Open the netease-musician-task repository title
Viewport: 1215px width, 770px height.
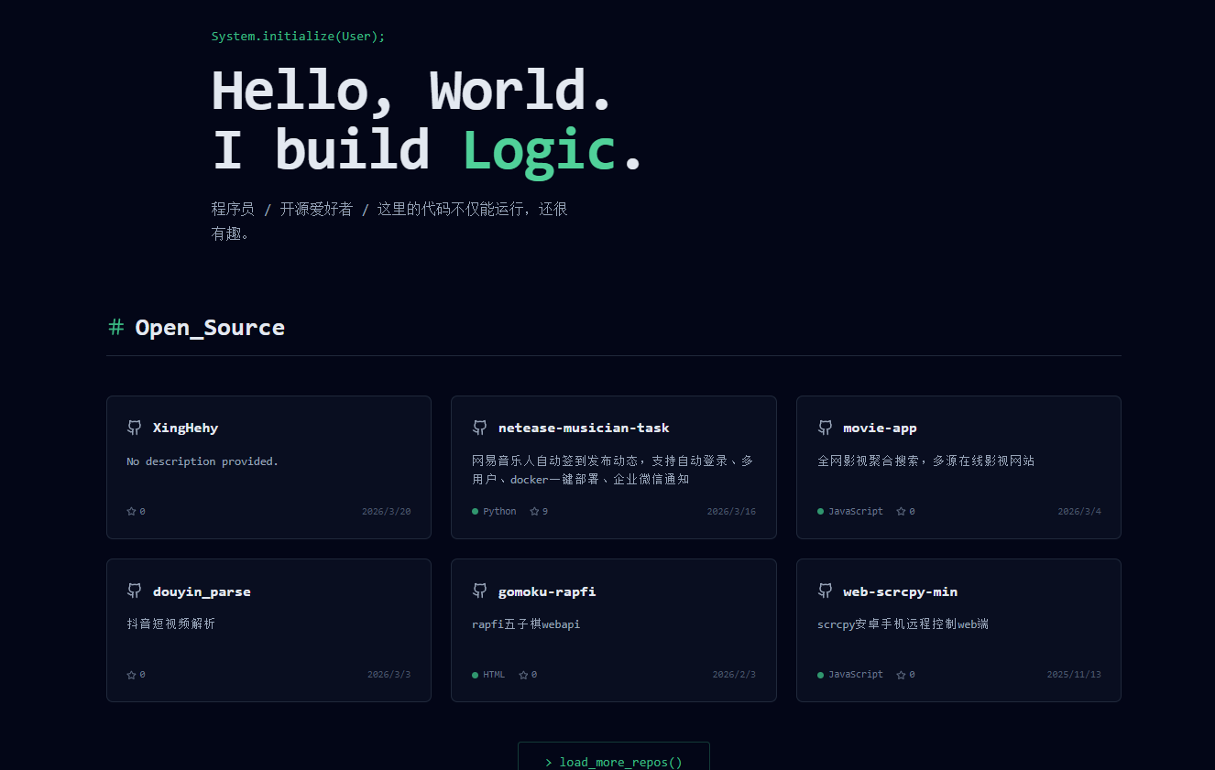click(584, 428)
